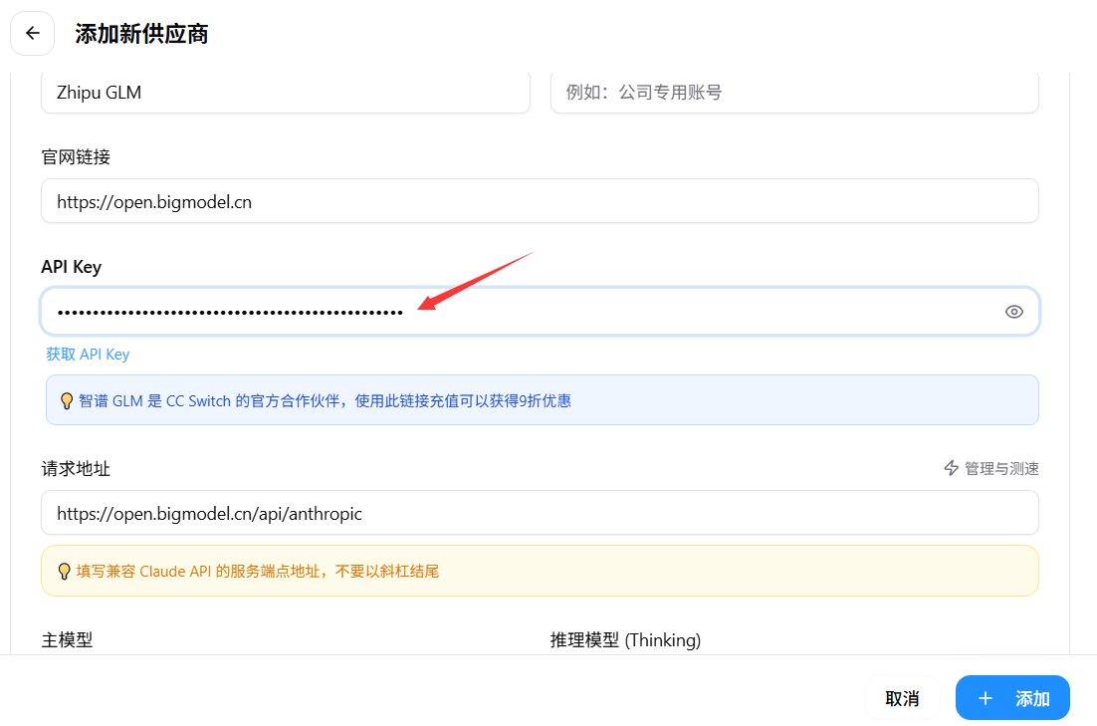Click the 添加新供应商 page title
This screenshot has width=1097, height=726.
coord(141,34)
